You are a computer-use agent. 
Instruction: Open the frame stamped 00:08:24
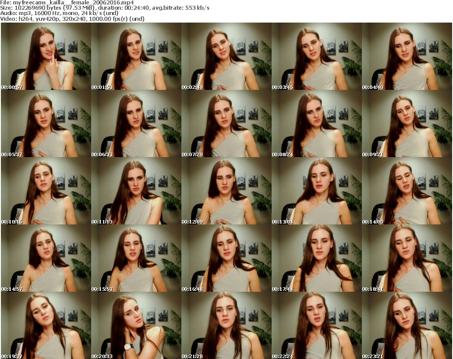pyautogui.click(x=316, y=124)
